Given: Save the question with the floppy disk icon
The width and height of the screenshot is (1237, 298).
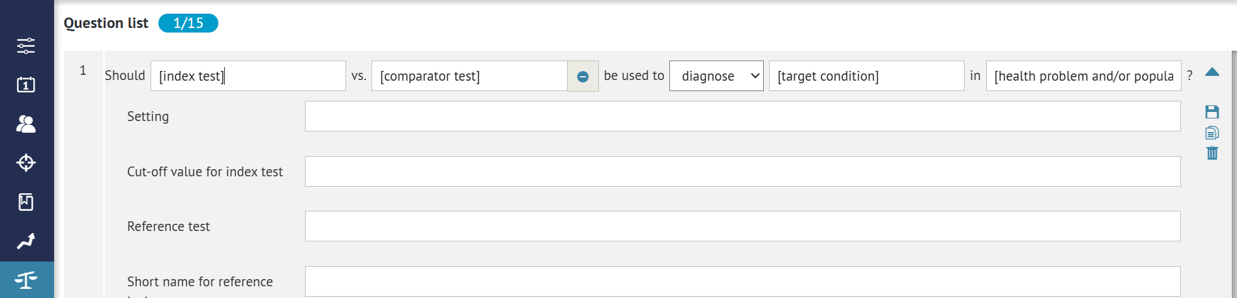Looking at the screenshot, I should [1212, 112].
